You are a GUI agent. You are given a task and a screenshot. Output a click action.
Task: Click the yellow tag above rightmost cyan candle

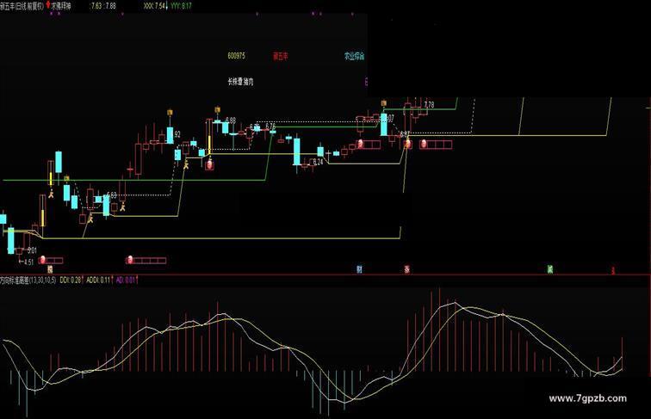tap(384, 103)
